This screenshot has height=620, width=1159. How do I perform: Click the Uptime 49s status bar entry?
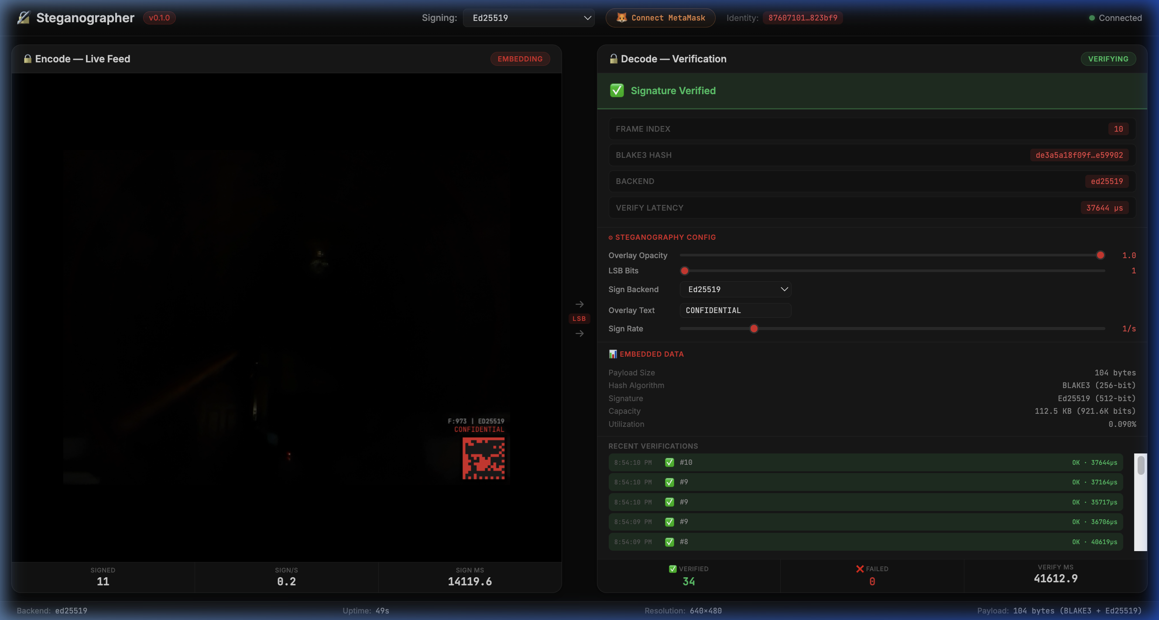(366, 610)
